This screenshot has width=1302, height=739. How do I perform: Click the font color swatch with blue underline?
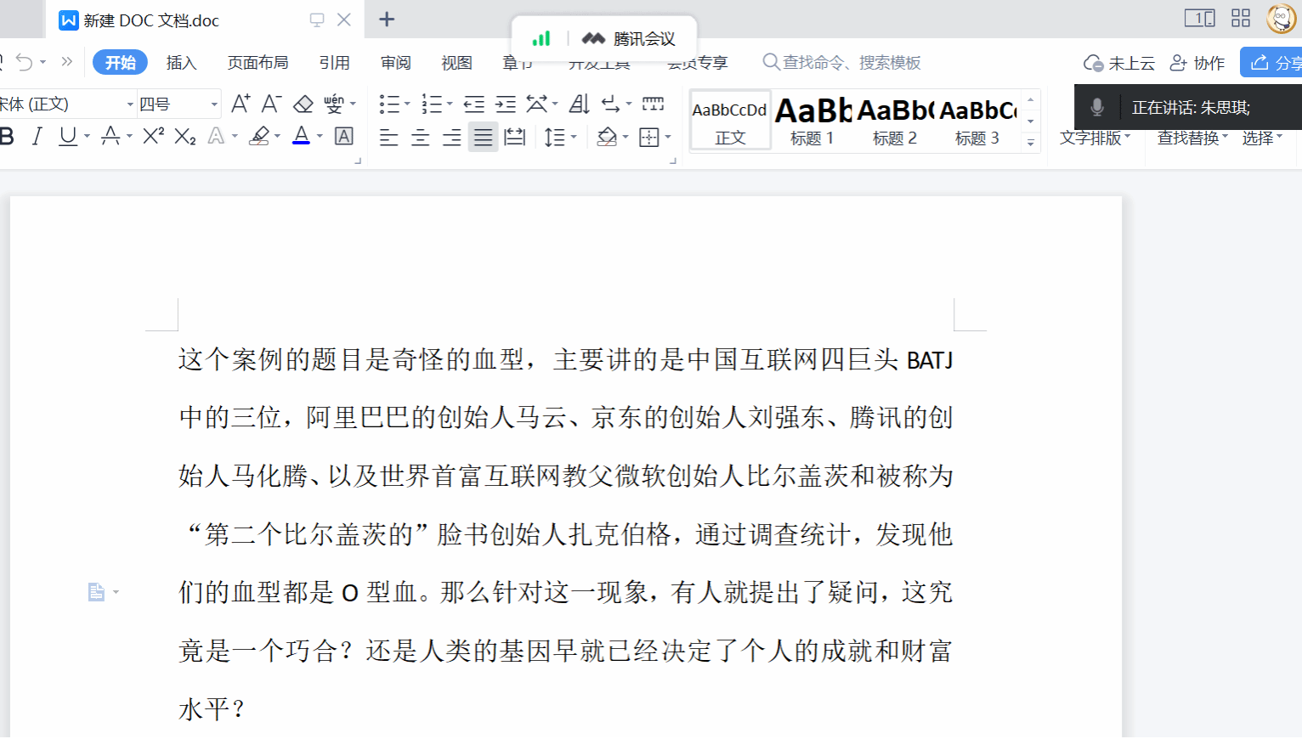tap(301, 136)
